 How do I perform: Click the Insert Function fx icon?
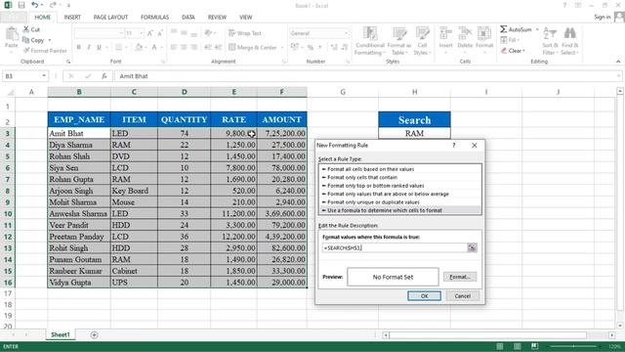coord(104,76)
